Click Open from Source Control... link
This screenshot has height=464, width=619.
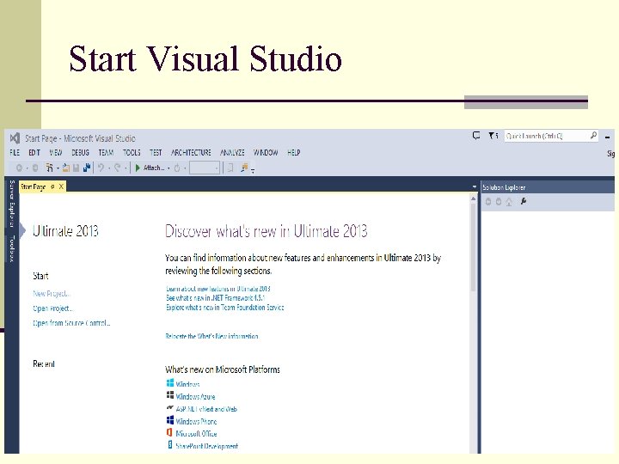pyautogui.click(x=71, y=323)
